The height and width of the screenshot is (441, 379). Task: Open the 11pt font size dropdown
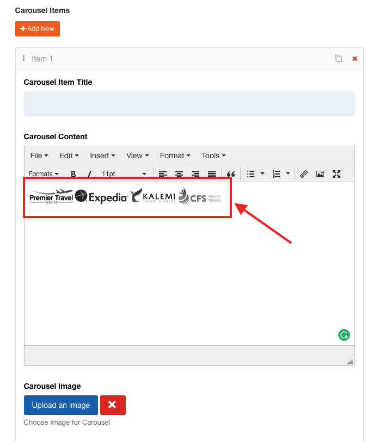124,174
